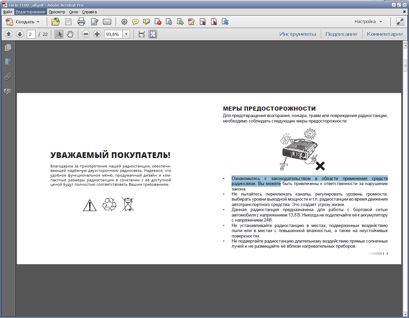Click the crop page icon

[225, 22]
